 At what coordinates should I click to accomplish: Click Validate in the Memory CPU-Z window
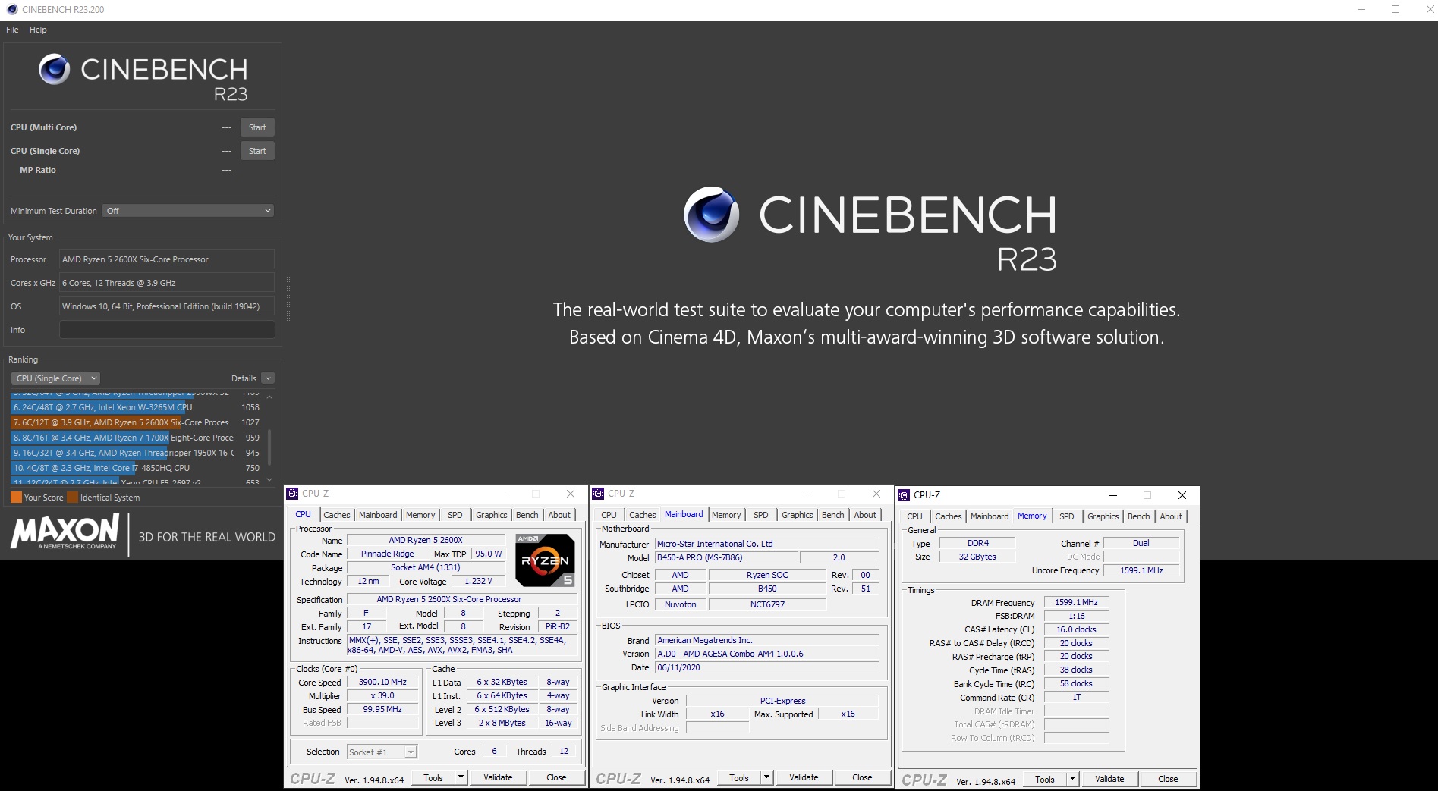pos(1109,779)
